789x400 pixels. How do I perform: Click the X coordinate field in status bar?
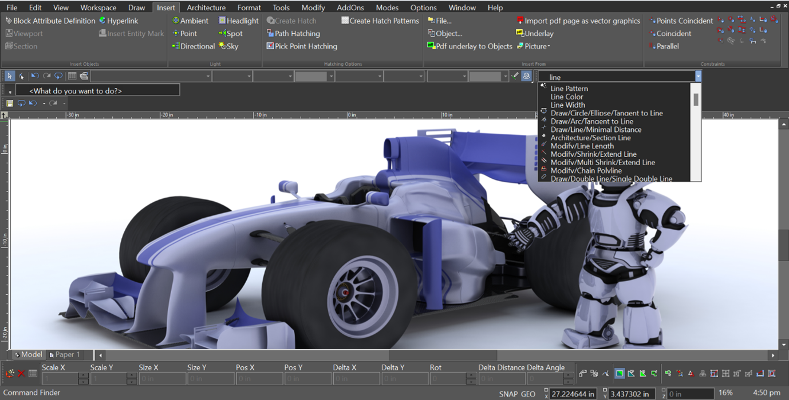click(x=573, y=394)
